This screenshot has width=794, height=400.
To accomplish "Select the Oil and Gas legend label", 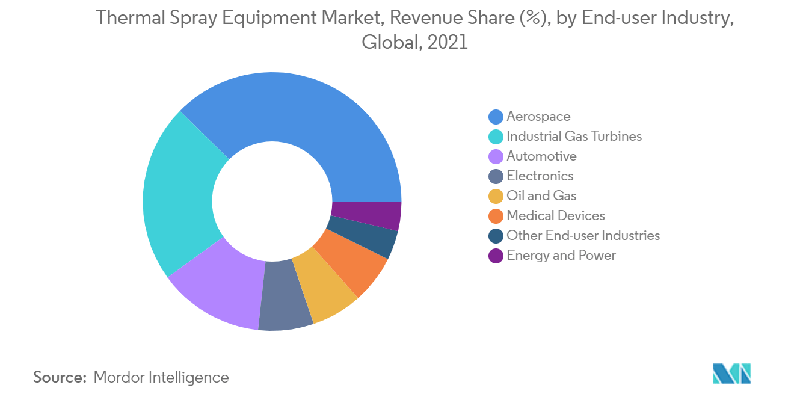I will tap(541, 195).
